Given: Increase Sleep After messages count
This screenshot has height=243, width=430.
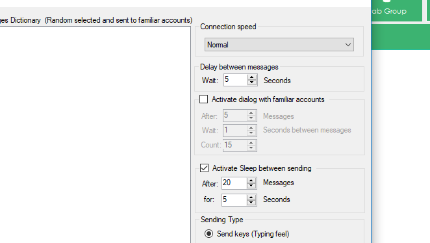Looking at the screenshot, I should (251, 181).
